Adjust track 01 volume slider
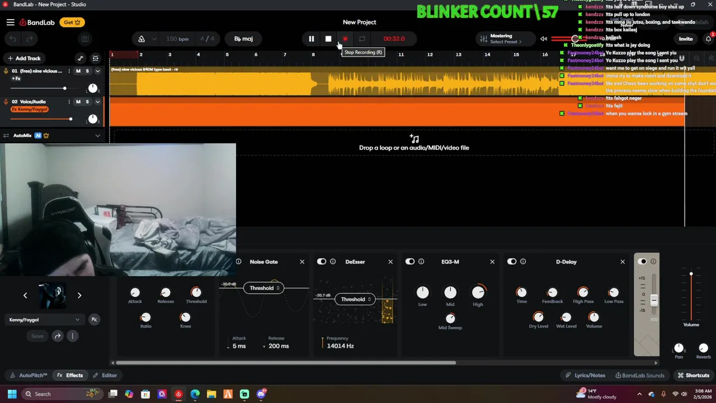Image resolution: width=716 pixels, height=403 pixels. pos(64,88)
